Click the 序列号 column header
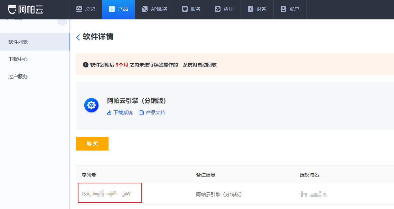 point(89,175)
